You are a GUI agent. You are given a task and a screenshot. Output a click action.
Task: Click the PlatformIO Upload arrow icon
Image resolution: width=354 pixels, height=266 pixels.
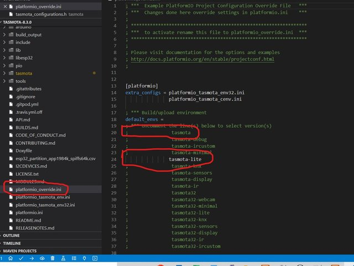tap(32, 258)
